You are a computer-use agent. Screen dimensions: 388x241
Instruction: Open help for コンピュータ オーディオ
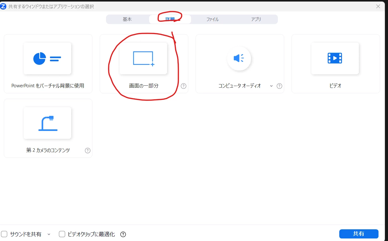point(279,86)
